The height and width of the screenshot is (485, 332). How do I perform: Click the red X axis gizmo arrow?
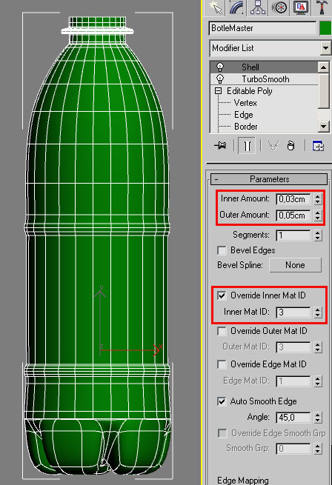pyautogui.click(x=157, y=349)
